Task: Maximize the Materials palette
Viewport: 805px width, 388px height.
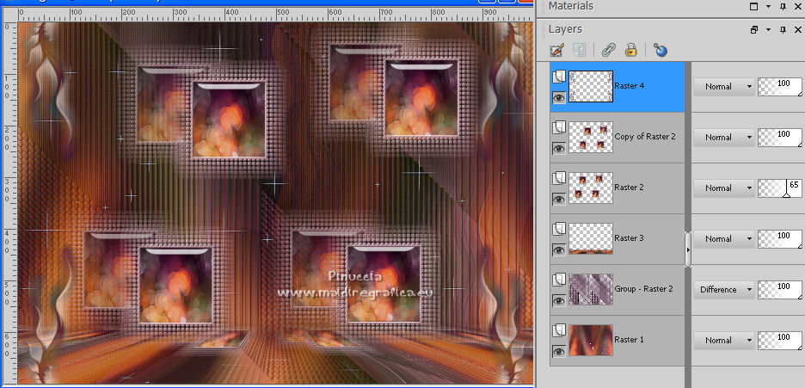Action: tap(753, 6)
